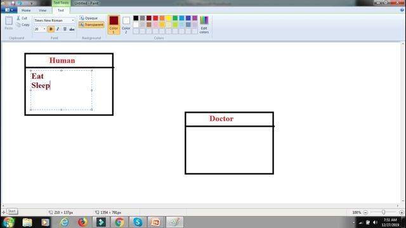The image size is (406, 228).
Task: Toggle italic formatting
Action: pos(58,29)
